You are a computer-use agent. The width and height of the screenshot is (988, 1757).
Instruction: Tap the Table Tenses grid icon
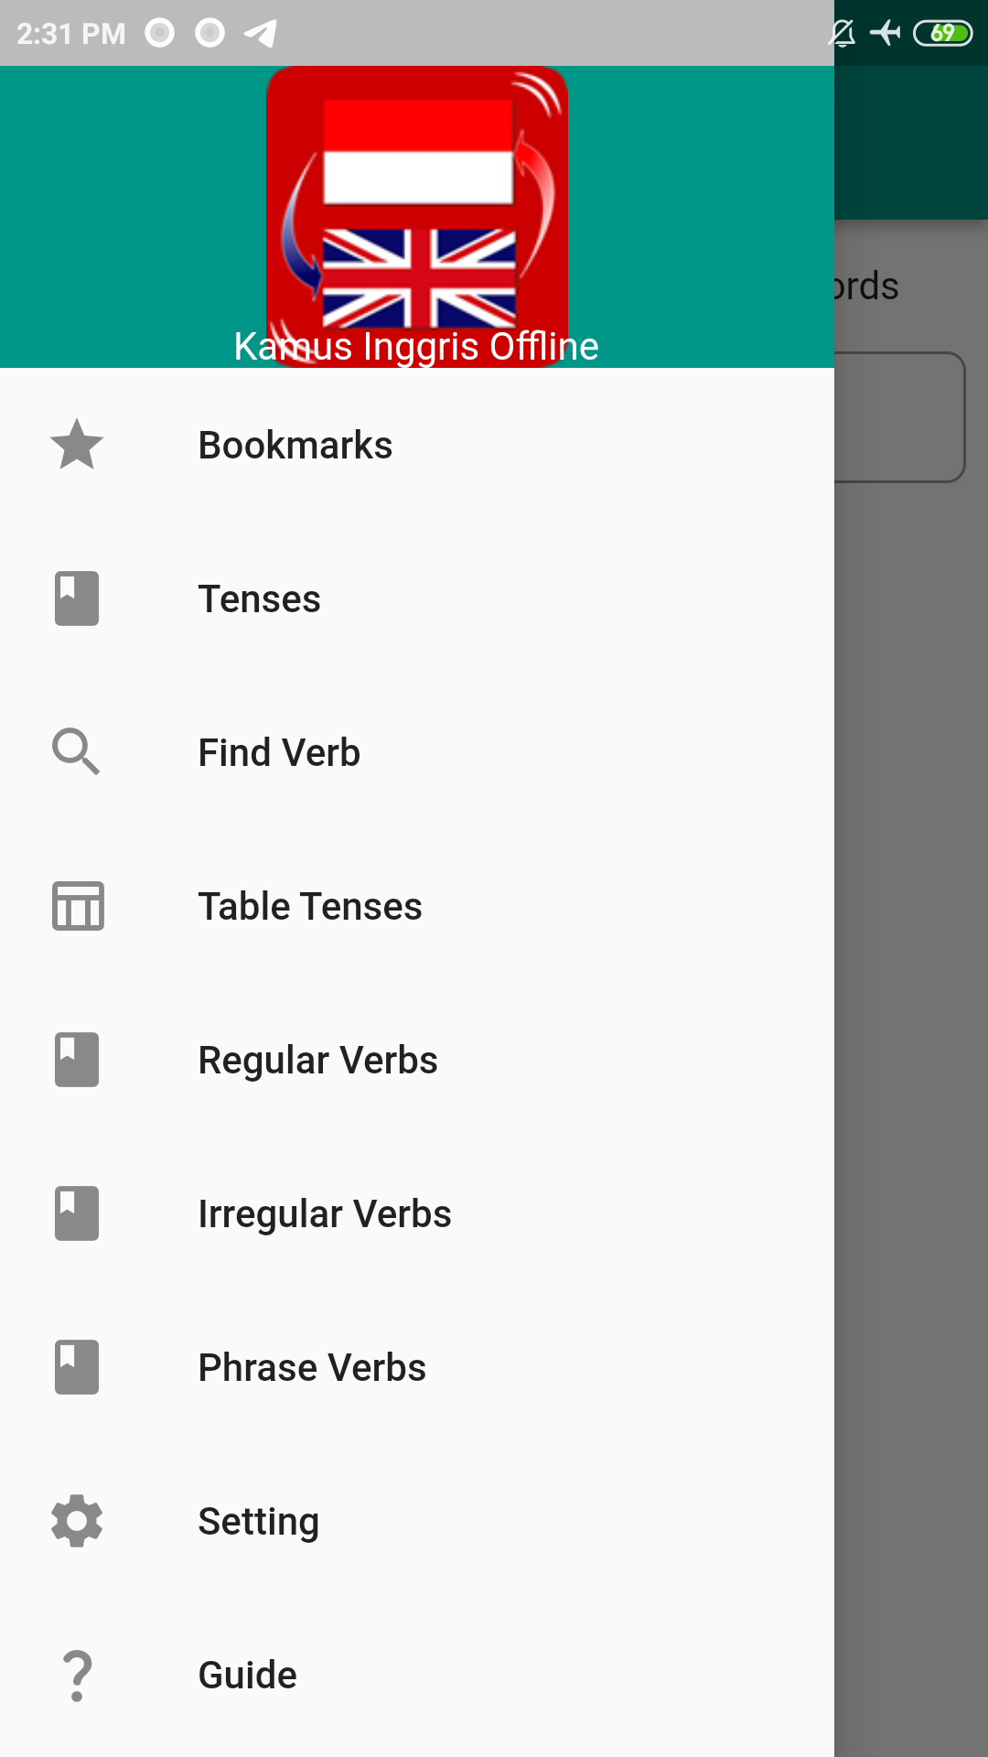[x=78, y=906]
